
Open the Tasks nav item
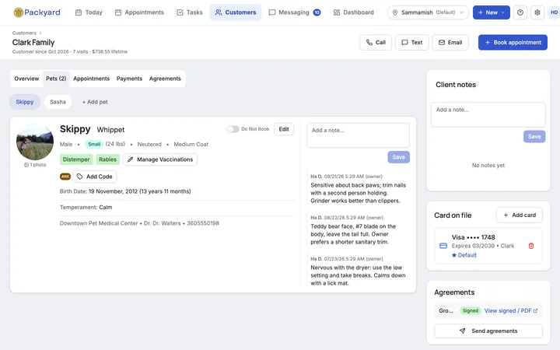coord(190,12)
